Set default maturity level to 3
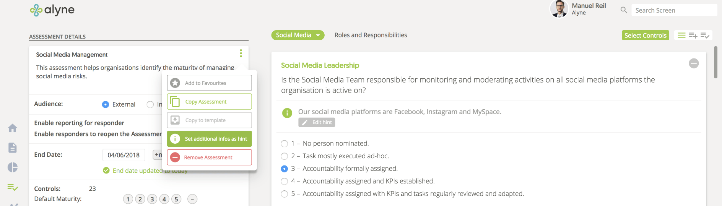Image resolution: width=722 pixels, height=206 pixels. [x=152, y=199]
